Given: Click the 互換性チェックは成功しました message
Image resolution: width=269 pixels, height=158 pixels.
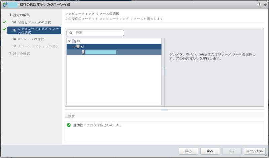Looking at the screenshot, I should [x=98, y=125].
